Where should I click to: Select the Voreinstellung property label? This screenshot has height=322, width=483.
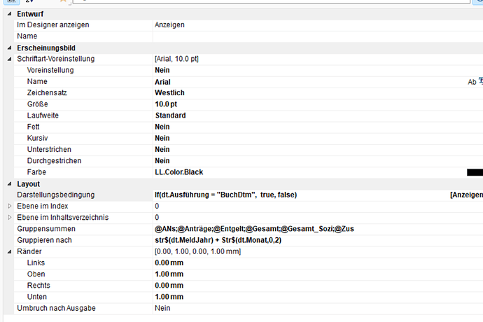pos(50,70)
